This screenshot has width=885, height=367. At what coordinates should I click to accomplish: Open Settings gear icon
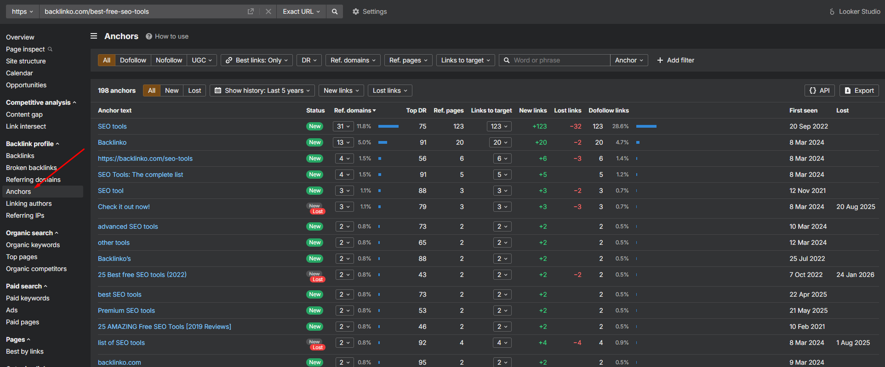pyautogui.click(x=356, y=11)
